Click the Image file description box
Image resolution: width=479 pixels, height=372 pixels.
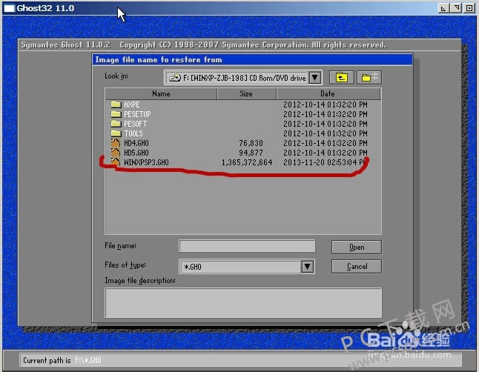click(243, 302)
